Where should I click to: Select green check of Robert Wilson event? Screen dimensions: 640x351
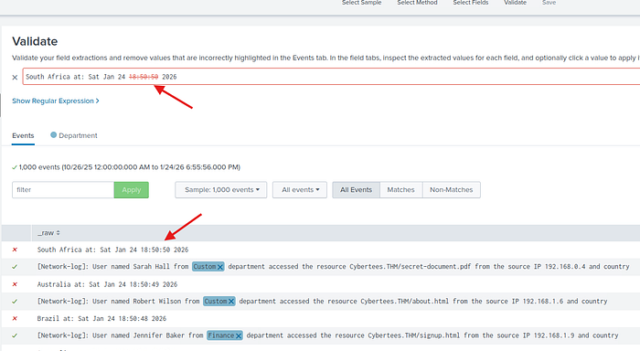(x=15, y=302)
